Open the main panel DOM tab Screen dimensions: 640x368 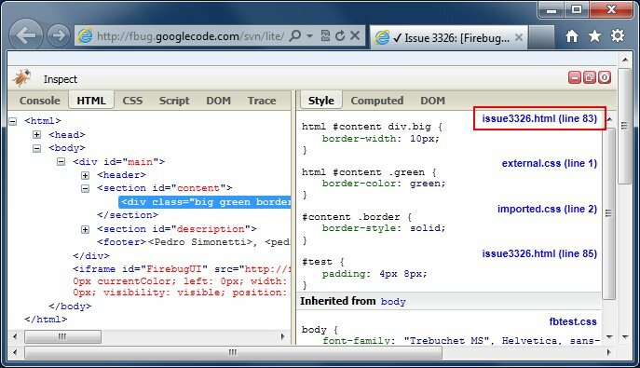pyautogui.click(x=218, y=101)
